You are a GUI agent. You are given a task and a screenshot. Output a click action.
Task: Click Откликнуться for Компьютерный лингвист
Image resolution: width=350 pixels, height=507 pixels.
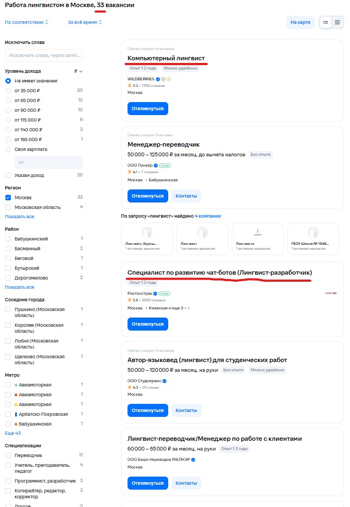coord(148,109)
